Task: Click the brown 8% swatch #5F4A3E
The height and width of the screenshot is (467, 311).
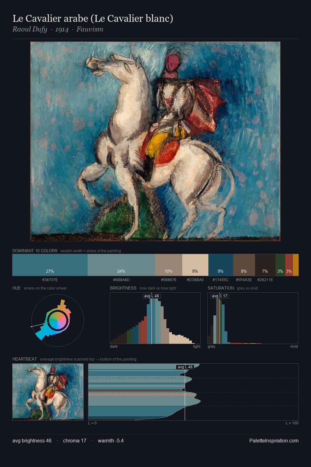Action: pyautogui.click(x=244, y=265)
